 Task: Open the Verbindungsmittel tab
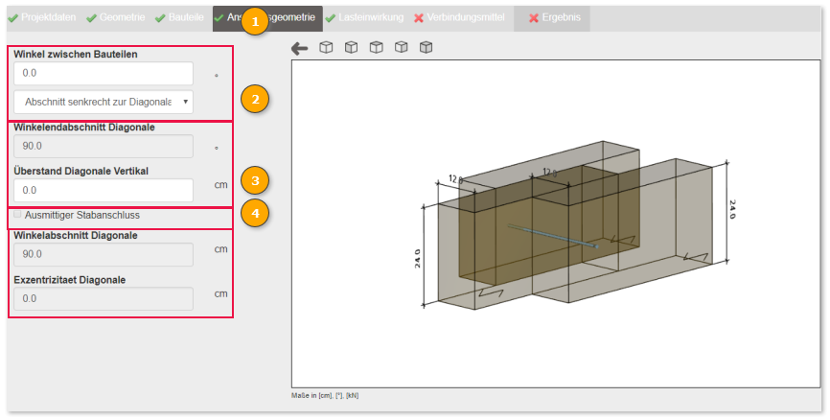point(459,17)
